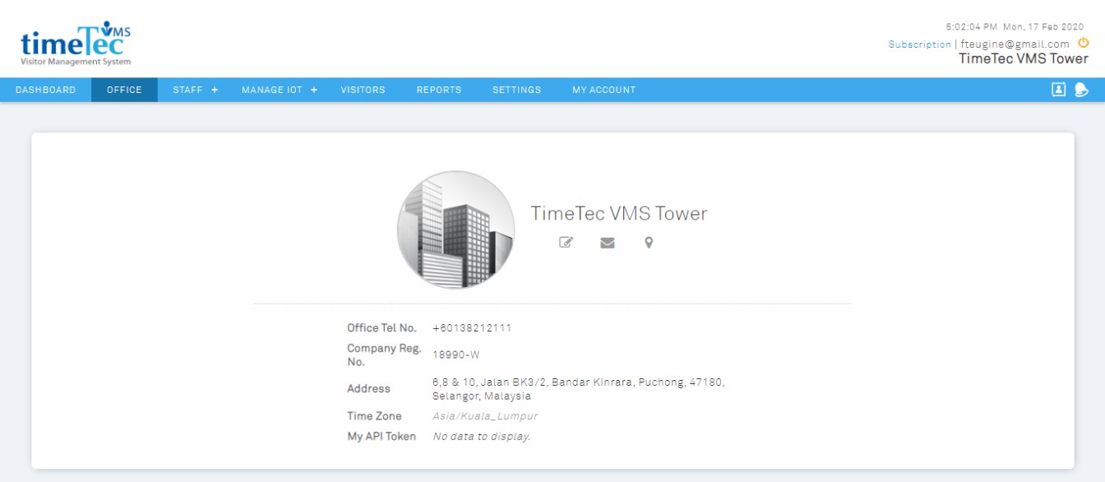Open the user profile card icon in the navigation bar
The height and width of the screenshot is (482, 1105).
(1059, 90)
